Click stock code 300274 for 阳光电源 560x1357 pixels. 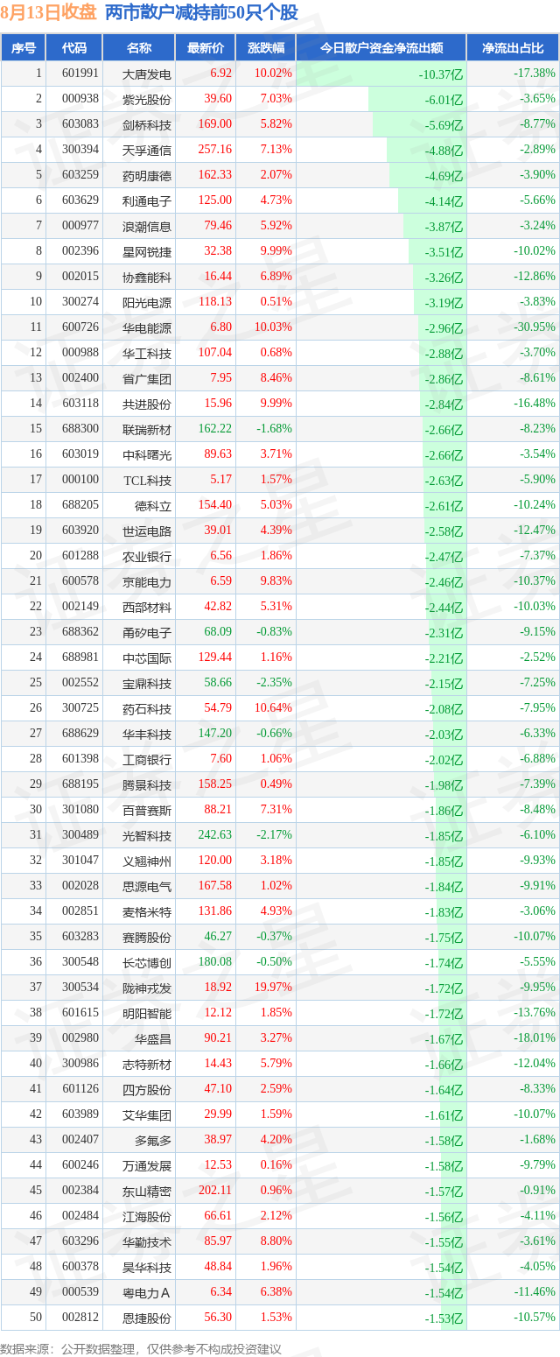(80, 302)
